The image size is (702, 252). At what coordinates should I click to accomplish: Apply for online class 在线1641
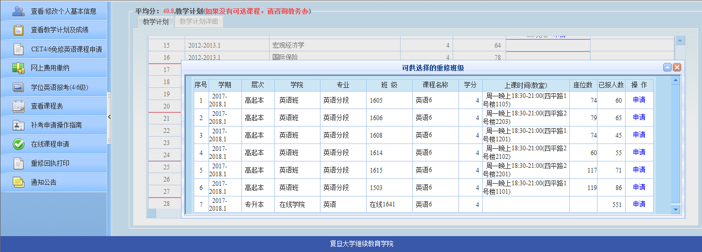[x=639, y=204]
